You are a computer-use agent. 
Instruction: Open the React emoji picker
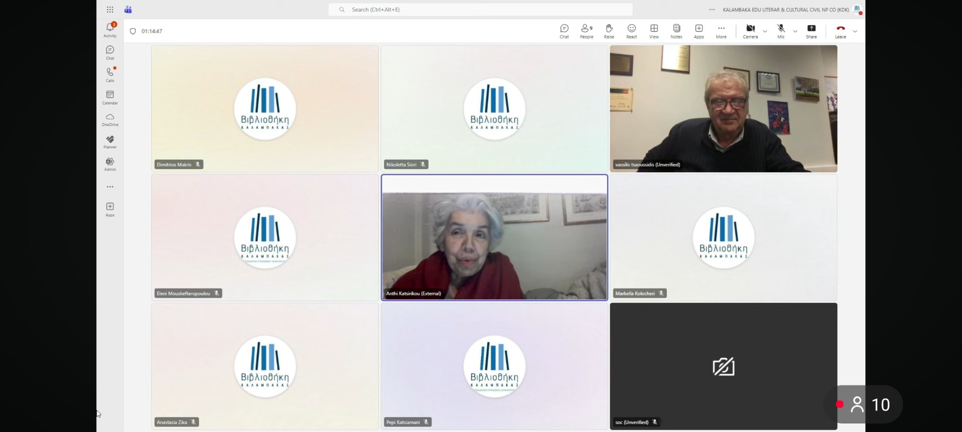click(631, 31)
